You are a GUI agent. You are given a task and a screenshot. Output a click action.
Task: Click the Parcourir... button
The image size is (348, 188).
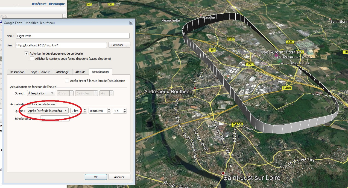[x=119, y=45]
